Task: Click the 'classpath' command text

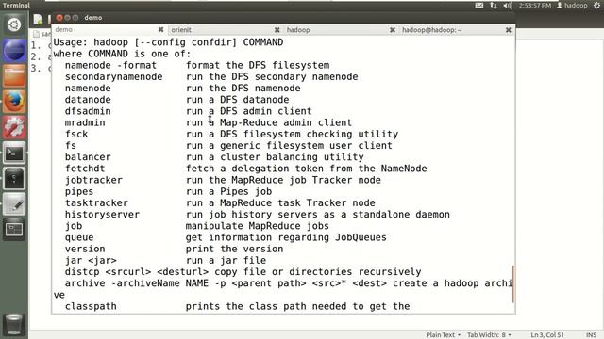Action: click(91, 306)
